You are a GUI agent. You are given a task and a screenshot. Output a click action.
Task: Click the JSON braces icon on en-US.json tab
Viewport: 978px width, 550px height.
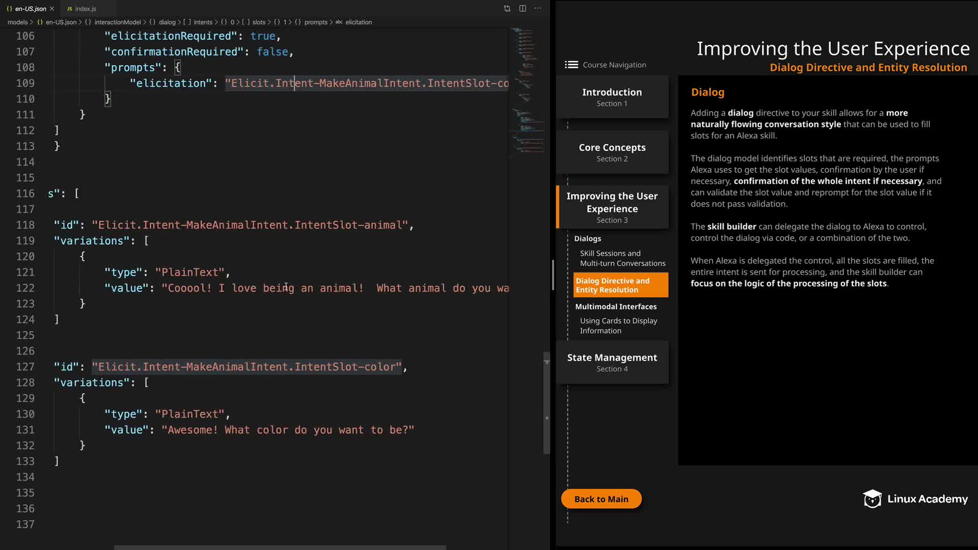pyautogui.click(x=9, y=9)
